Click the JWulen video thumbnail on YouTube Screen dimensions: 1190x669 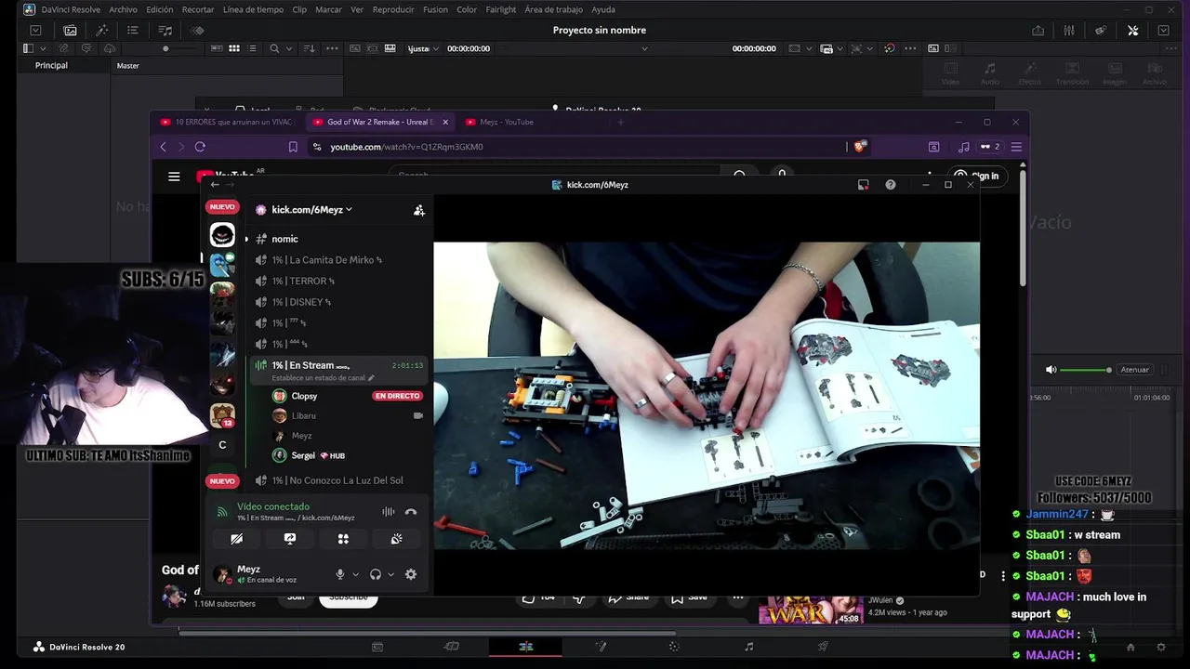click(811, 610)
